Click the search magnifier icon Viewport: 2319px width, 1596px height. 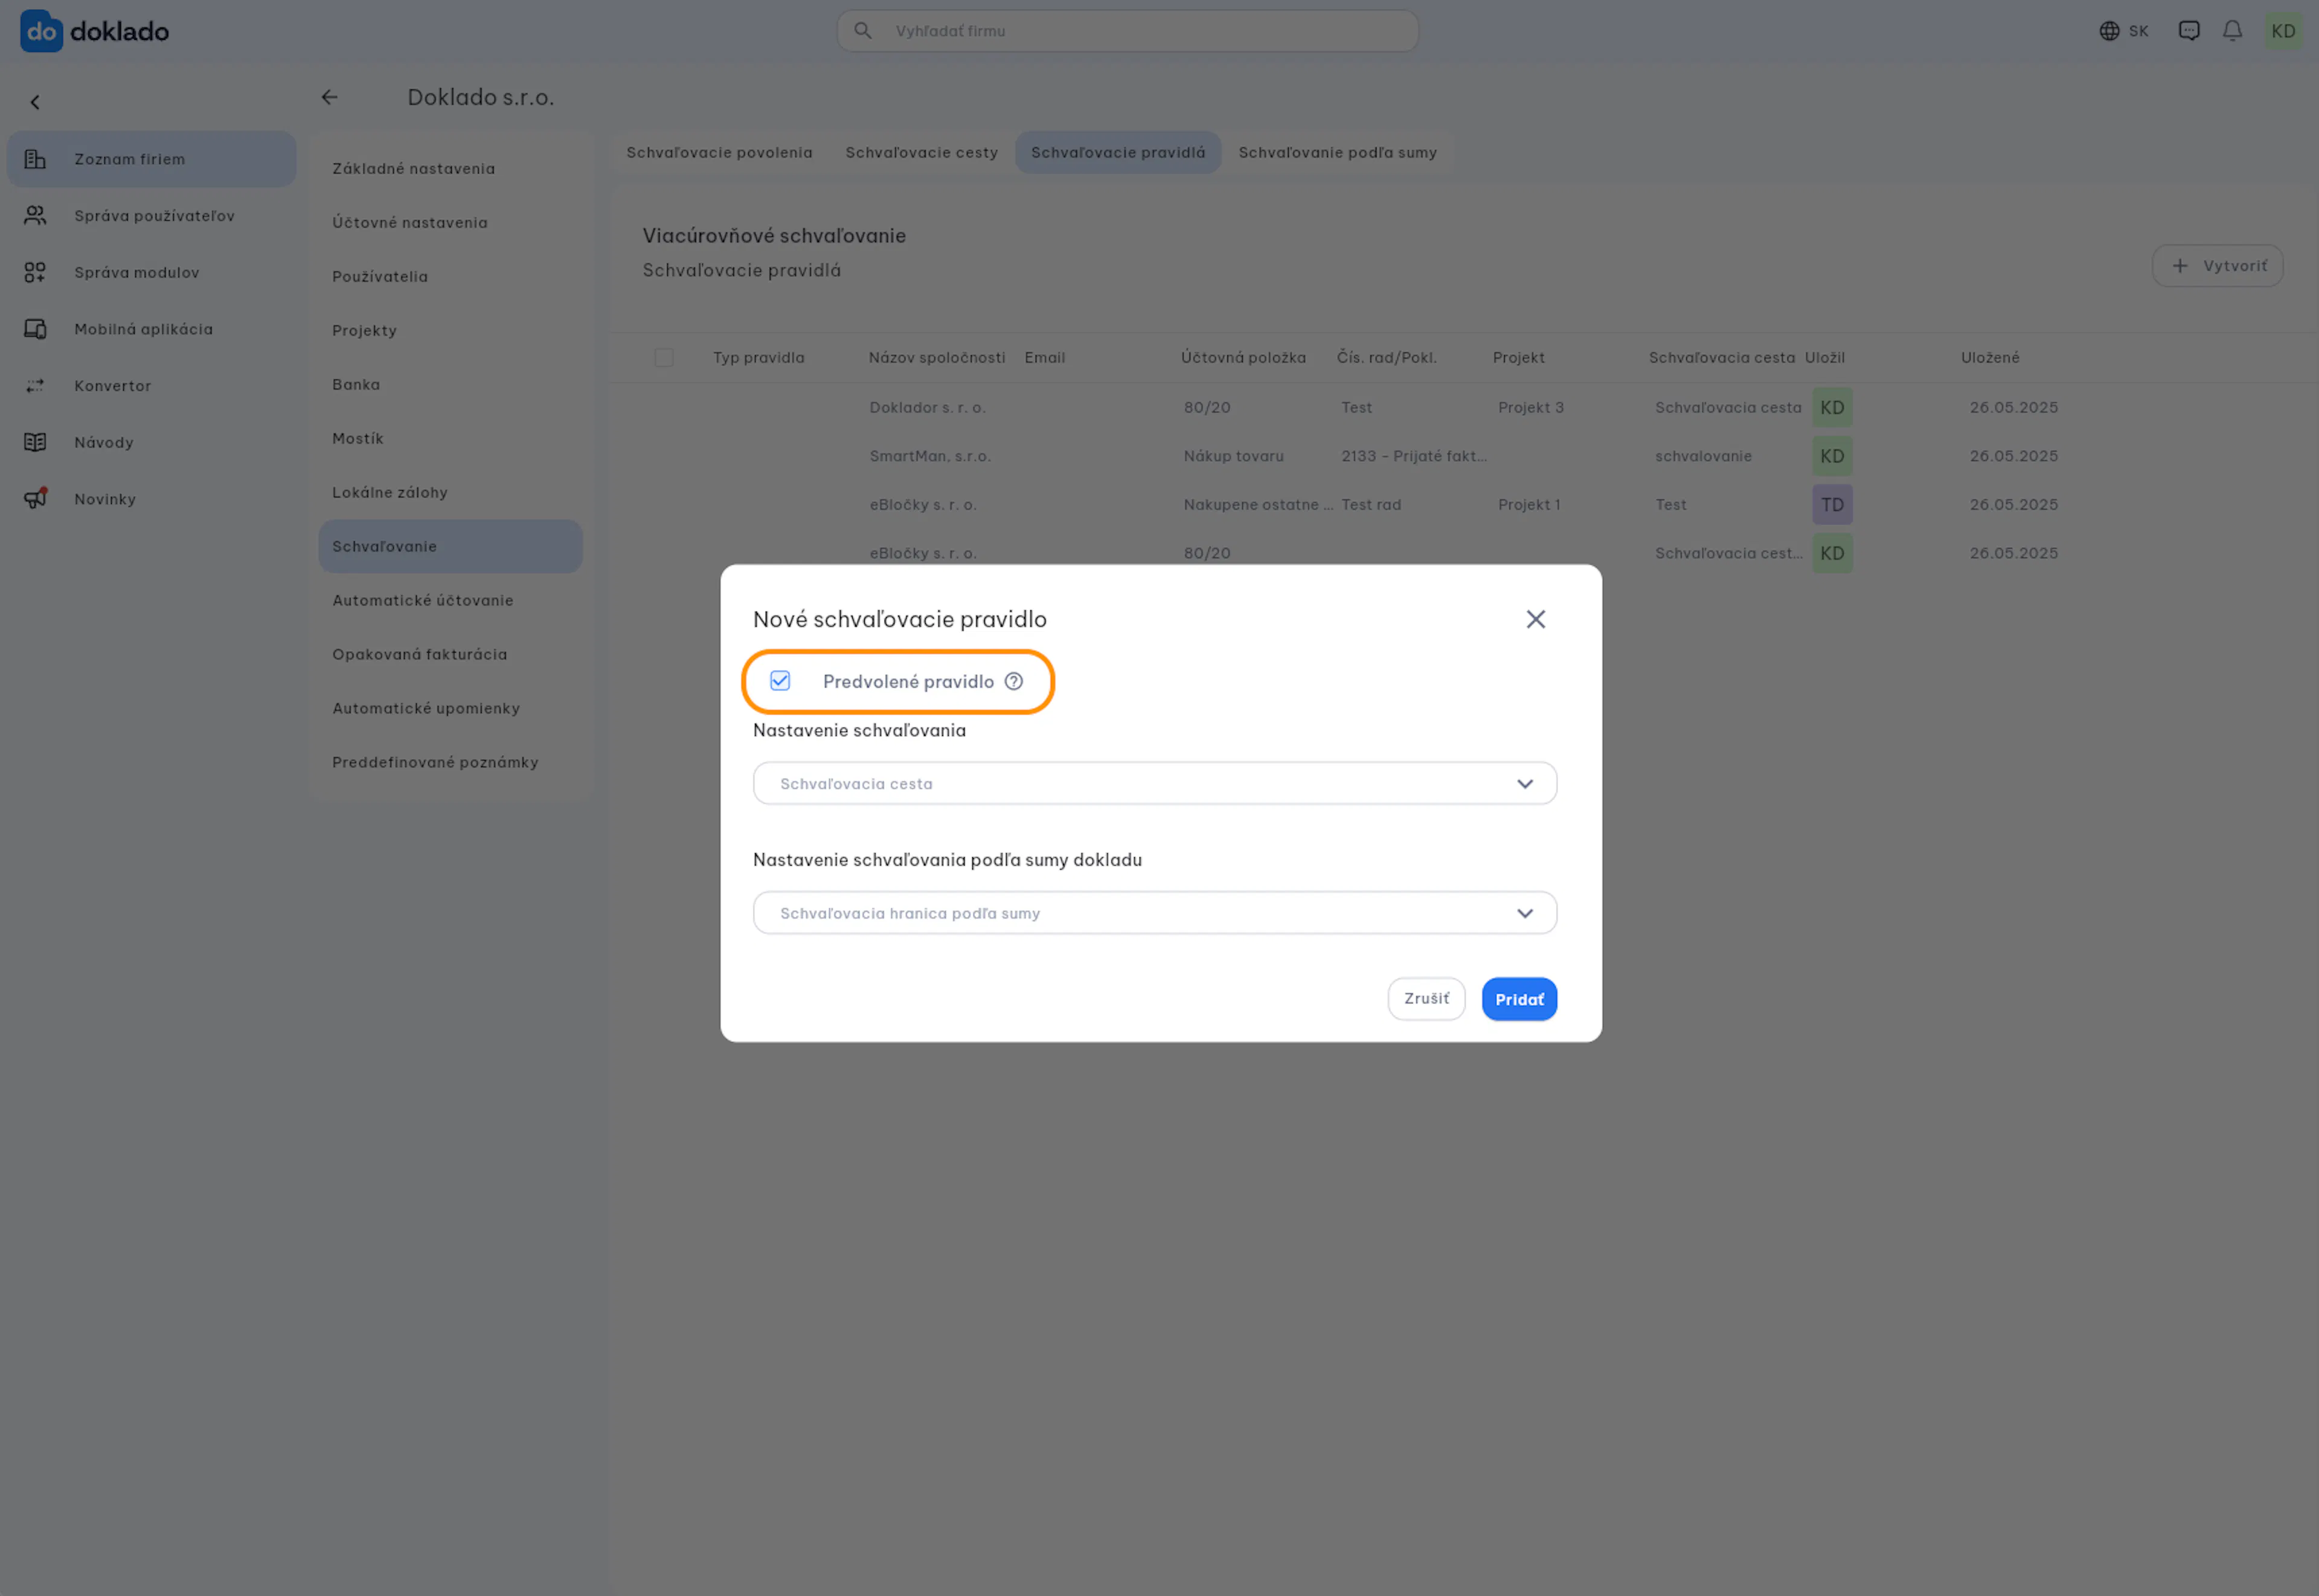click(x=862, y=31)
